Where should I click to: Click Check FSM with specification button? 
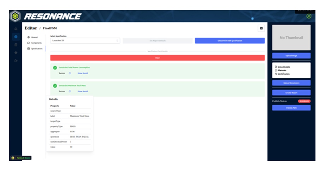pos(230,41)
